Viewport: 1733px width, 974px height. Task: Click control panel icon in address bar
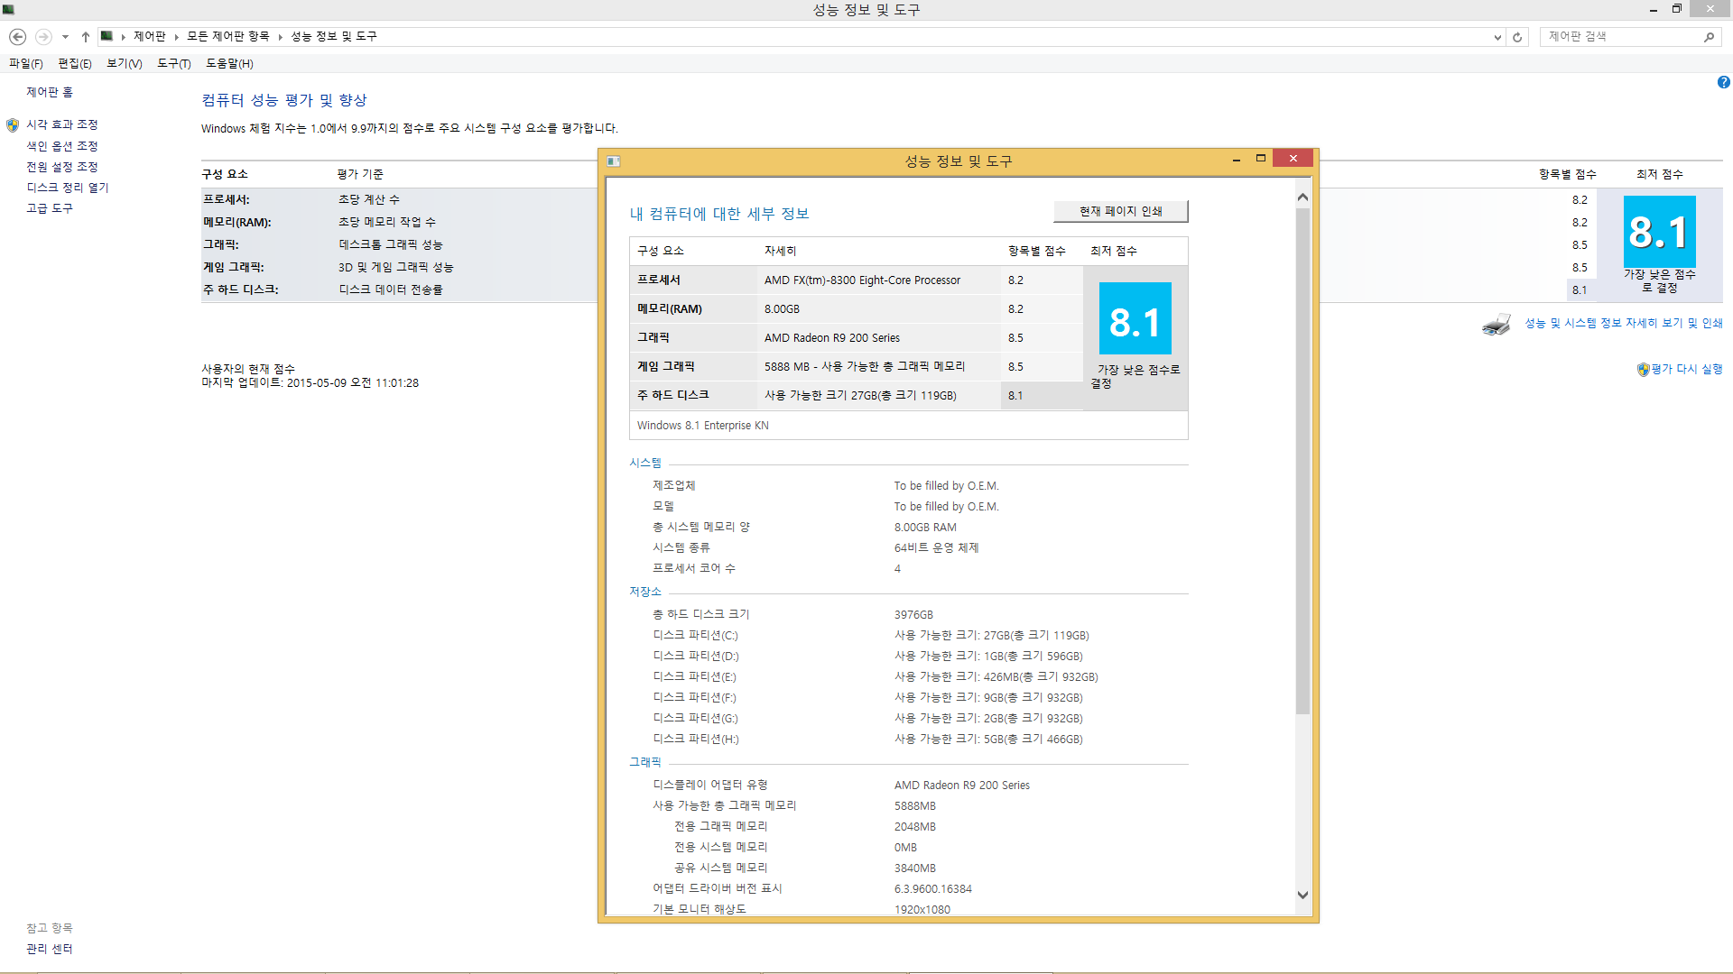(x=107, y=36)
